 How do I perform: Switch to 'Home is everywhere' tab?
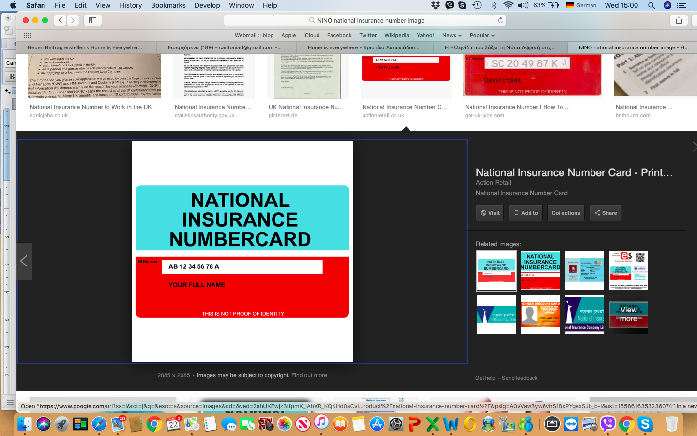point(364,47)
